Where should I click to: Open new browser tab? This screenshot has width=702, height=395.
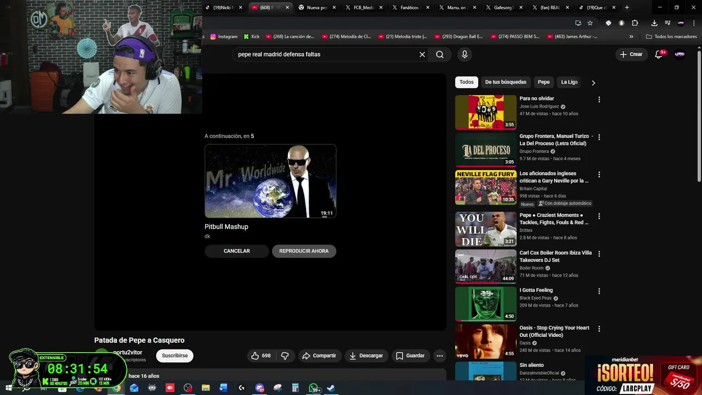pos(627,8)
